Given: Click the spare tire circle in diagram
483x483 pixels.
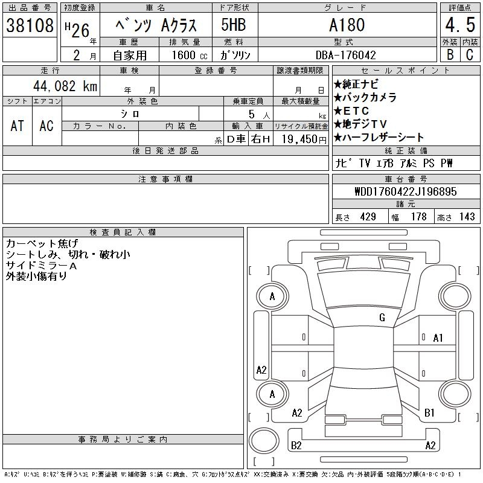Looking at the screenshot, I should [x=264, y=441].
